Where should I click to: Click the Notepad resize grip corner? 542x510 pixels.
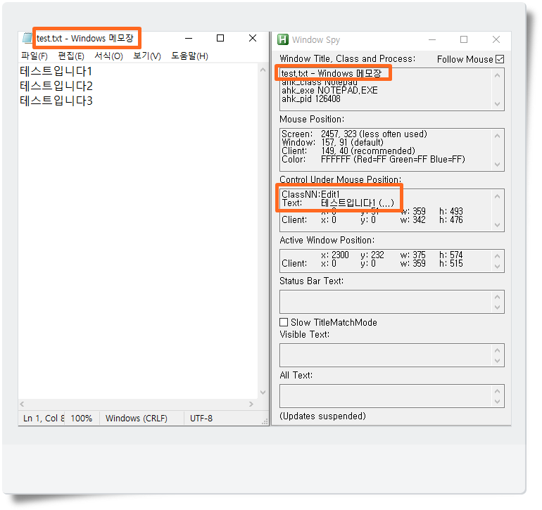point(265,421)
